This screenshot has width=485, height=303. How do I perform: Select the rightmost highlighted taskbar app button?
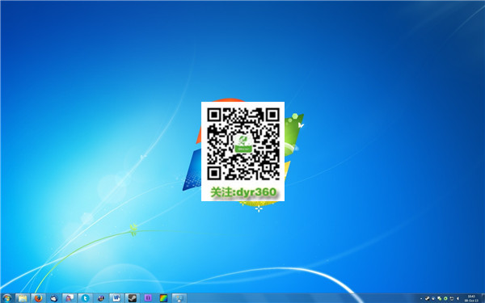click(179, 298)
